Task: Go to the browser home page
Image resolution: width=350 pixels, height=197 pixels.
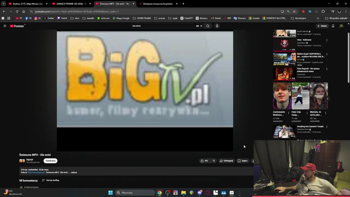Action: click(24, 11)
